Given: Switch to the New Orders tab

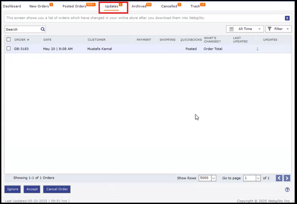Looking at the screenshot, I should (39, 7).
